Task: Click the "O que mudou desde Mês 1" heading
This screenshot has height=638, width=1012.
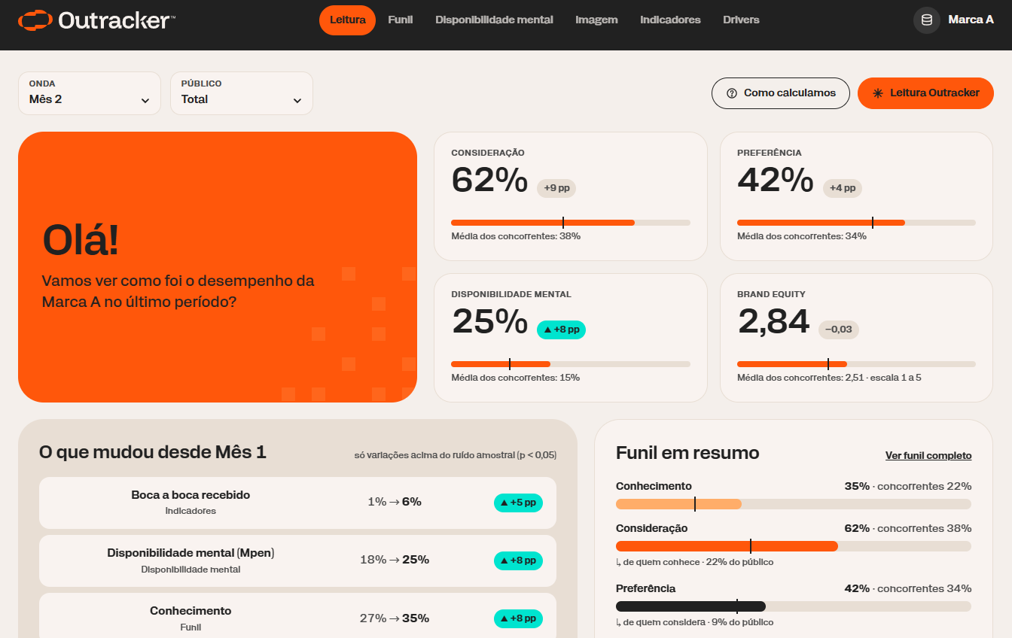Action: [x=153, y=452]
